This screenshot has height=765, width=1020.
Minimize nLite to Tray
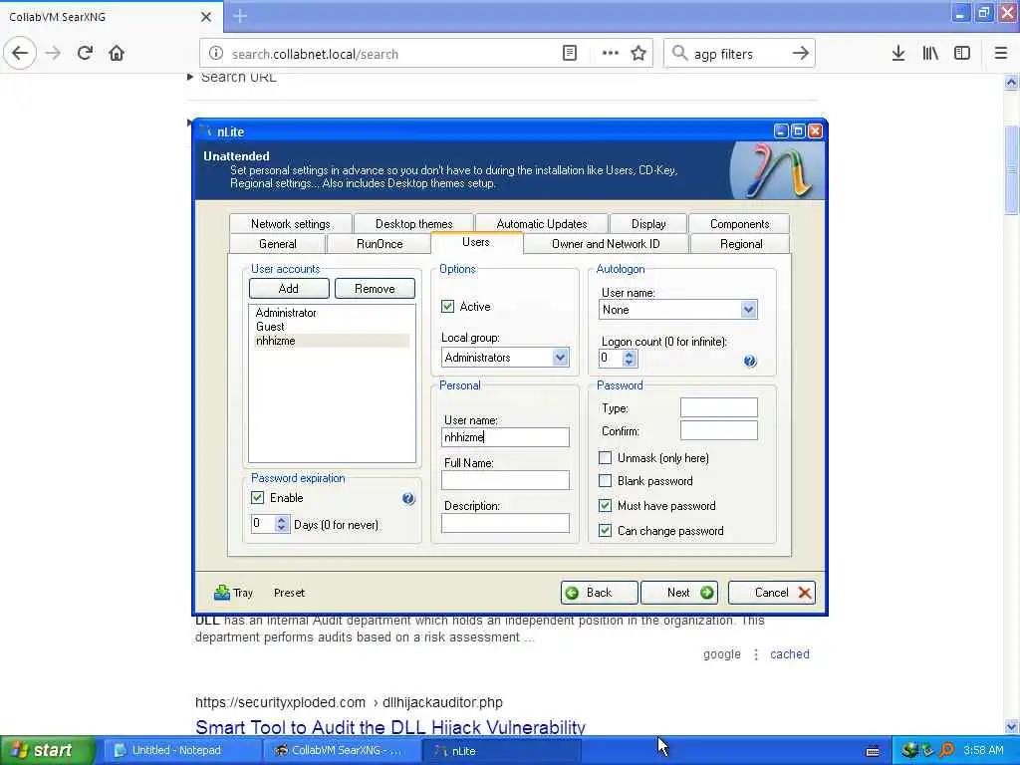233,593
